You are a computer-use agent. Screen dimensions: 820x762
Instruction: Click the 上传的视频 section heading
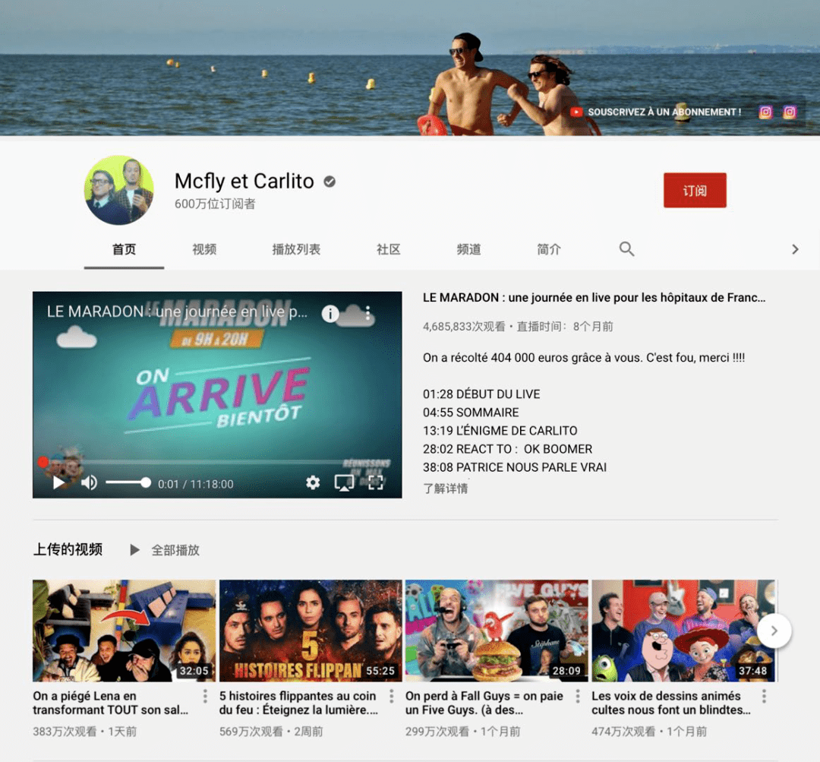point(68,549)
